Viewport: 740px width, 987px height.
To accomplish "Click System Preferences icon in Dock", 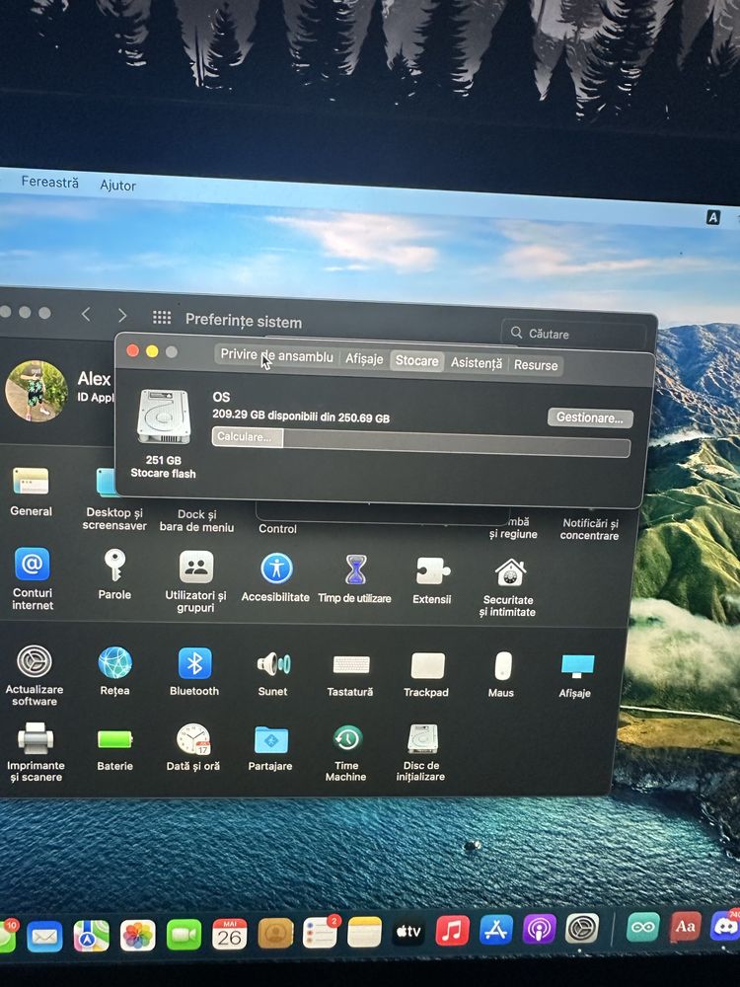I will 582,929.
